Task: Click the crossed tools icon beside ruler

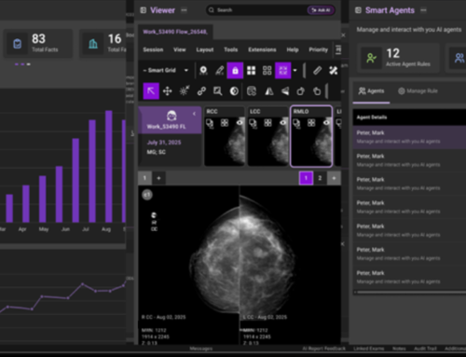Action: (334, 71)
